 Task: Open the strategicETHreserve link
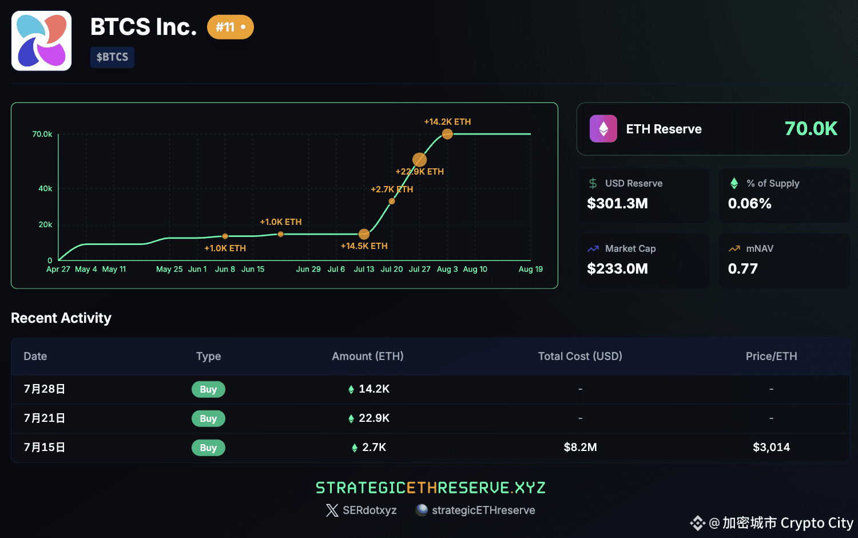483,511
